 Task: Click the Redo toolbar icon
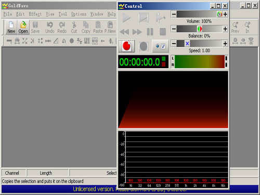point(62,27)
